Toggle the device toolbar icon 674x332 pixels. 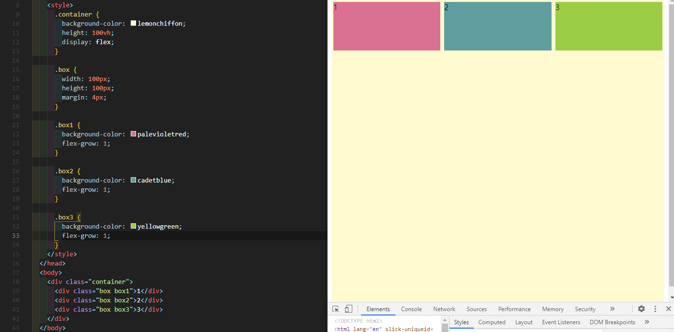pos(348,309)
